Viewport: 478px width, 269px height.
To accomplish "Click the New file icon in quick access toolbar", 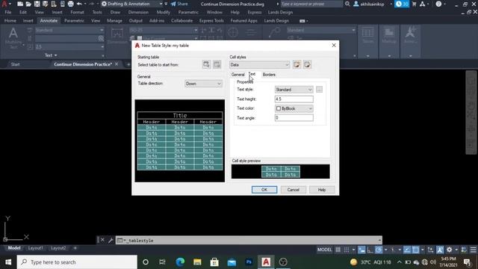I will click(x=20, y=4).
